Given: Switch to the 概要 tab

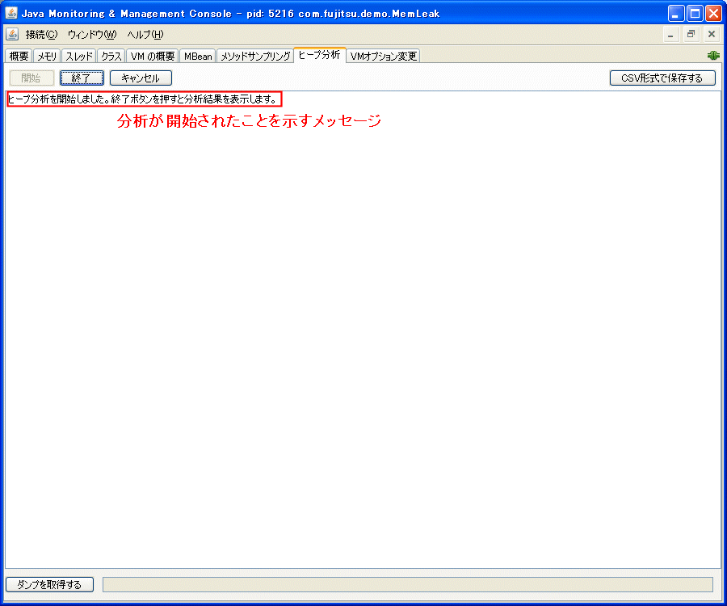Looking at the screenshot, I should [x=19, y=56].
